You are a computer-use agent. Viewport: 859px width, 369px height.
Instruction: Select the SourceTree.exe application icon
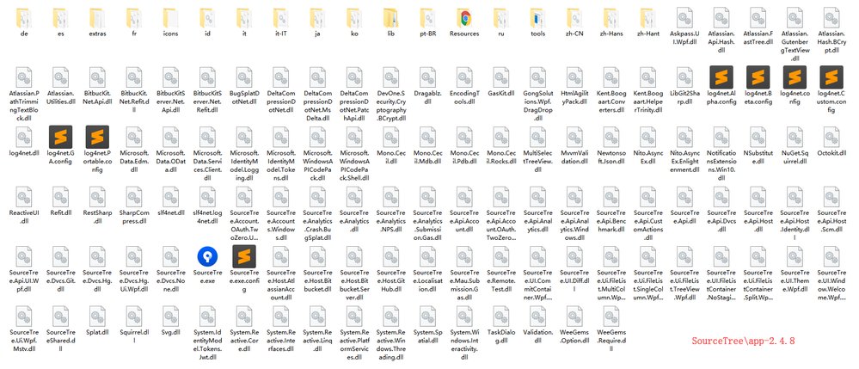tap(207, 256)
